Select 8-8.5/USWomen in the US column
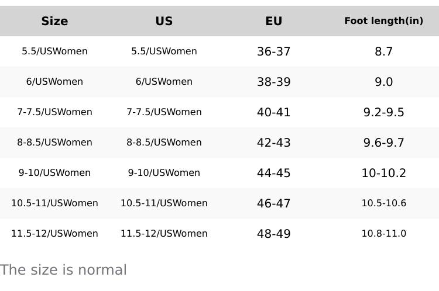Image resolution: width=439 pixels, height=291 pixels. coord(164,143)
